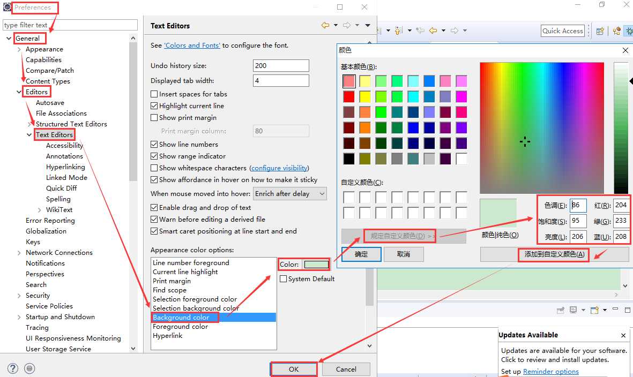The height and width of the screenshot is (377, 633).
Task: Open the Open Perspective icon next to Quick Access
Action: (x=600, y=31)
